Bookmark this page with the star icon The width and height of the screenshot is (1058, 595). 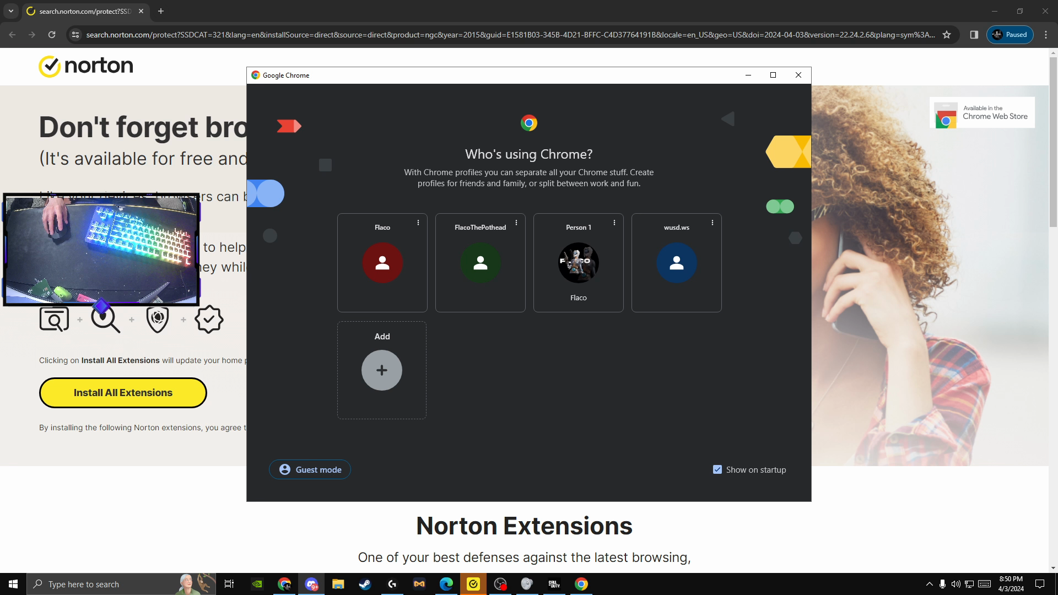click(x=947, y=35)
